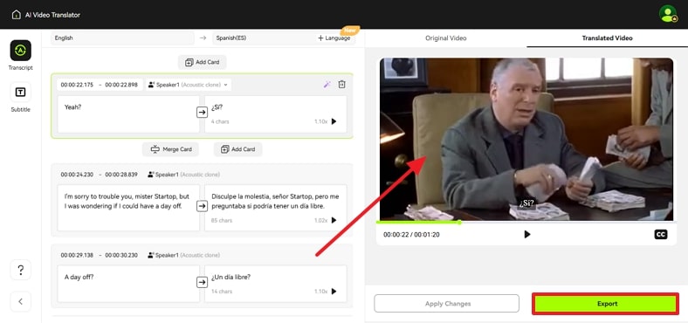This screenshot has width=688, height=323.
Task: Add a new target language
Action: (x=334, y=38)
